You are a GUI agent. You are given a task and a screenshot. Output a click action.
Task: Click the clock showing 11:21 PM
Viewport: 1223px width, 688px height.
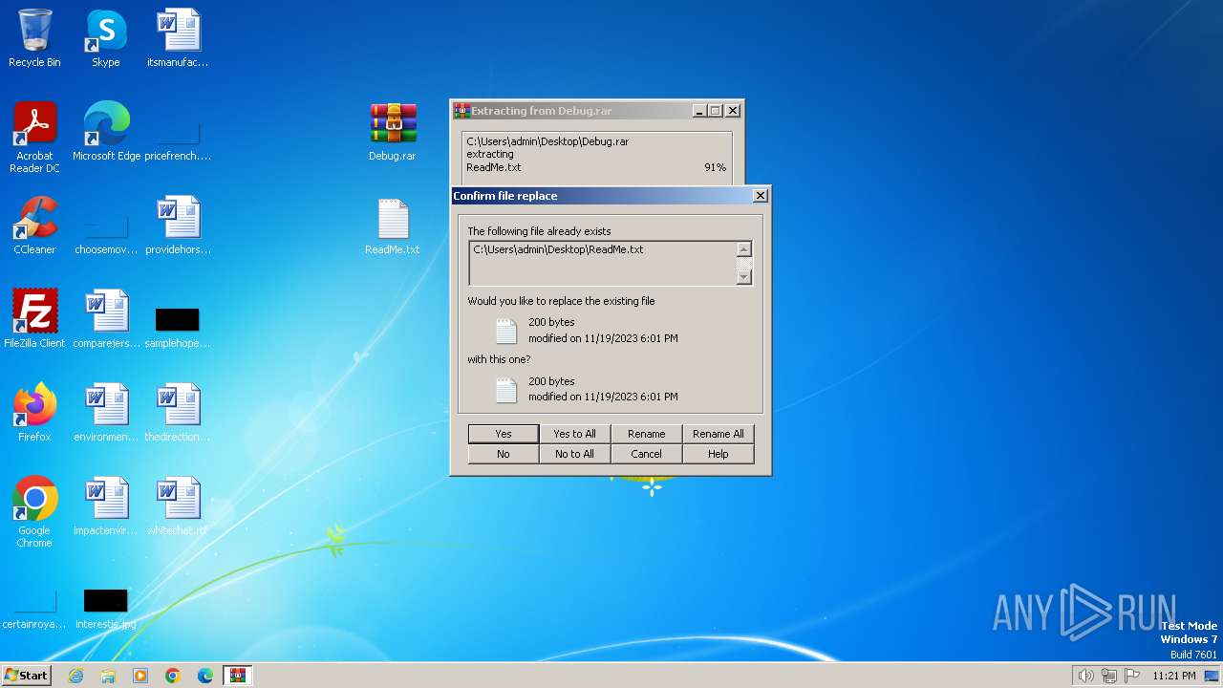coord(1173,676)
